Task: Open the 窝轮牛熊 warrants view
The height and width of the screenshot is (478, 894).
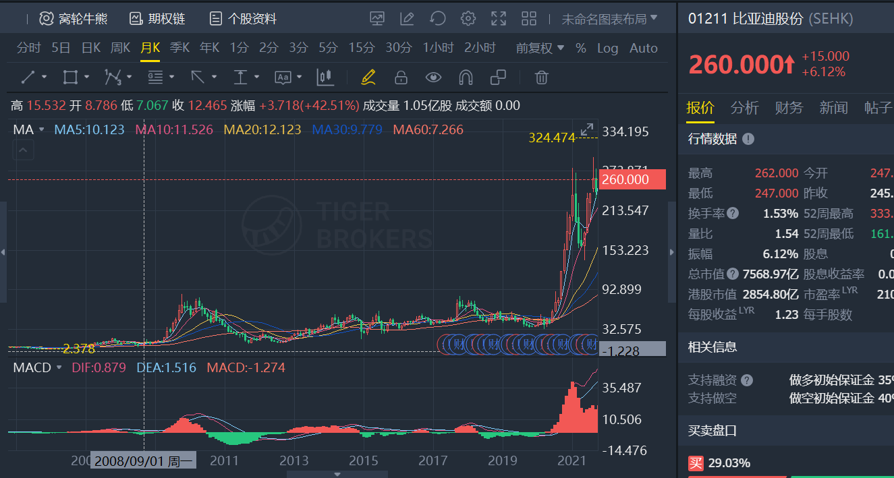Action: click(73, 19)
